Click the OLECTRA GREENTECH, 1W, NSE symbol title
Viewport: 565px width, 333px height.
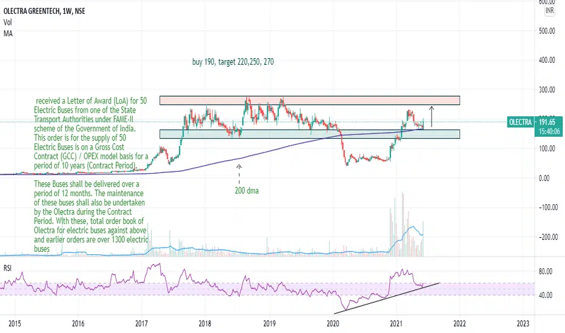click(44, 11)
